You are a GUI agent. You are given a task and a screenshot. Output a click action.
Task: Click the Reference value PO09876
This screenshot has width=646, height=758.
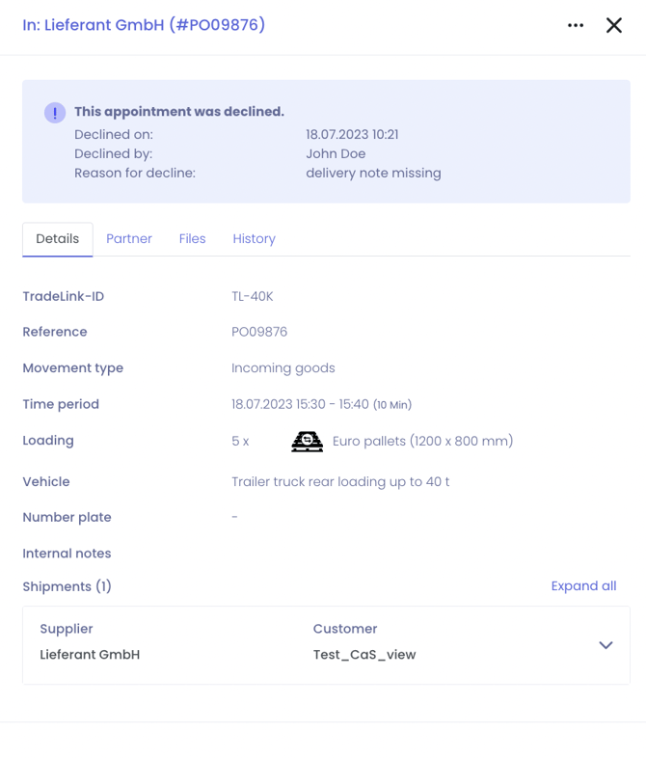259,332
